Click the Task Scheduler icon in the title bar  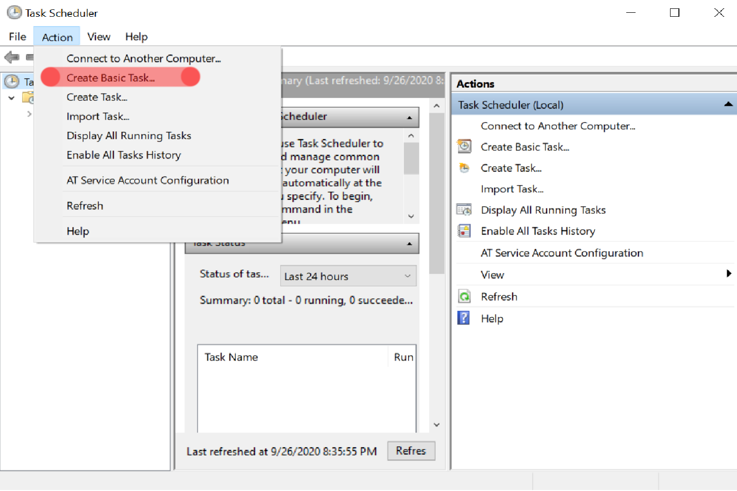[14, 13]
